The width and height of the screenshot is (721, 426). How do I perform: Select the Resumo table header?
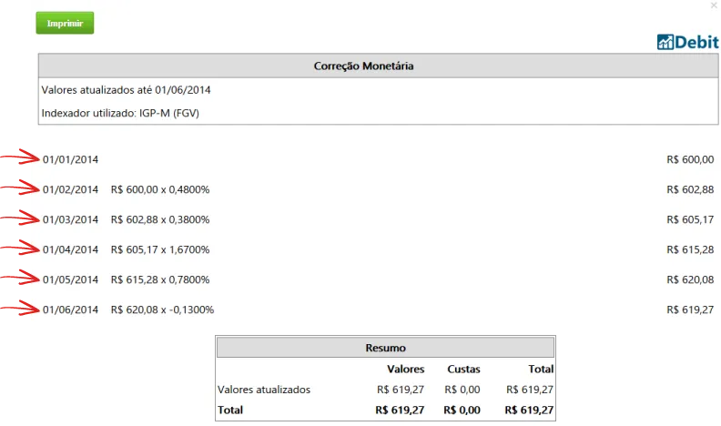click(385, 348)
